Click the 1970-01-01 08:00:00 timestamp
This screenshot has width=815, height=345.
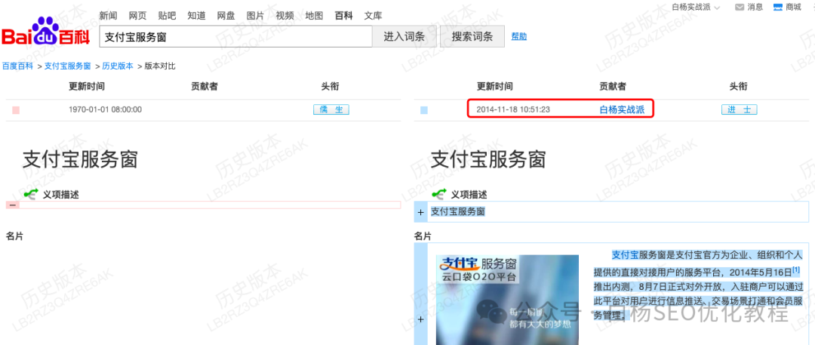tap(106, 109)
